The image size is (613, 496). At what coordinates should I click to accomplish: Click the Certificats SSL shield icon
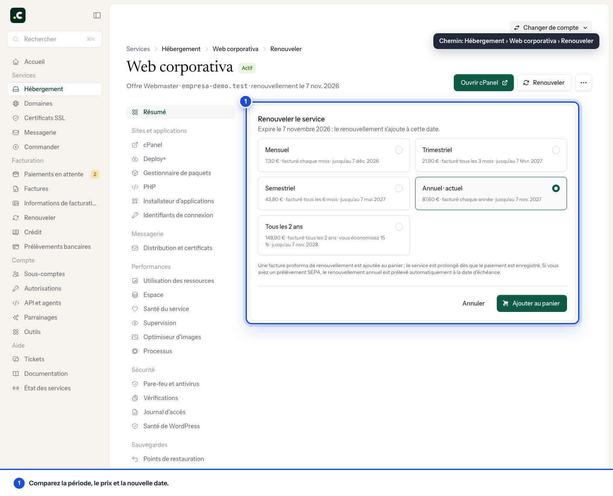(16, 118)
